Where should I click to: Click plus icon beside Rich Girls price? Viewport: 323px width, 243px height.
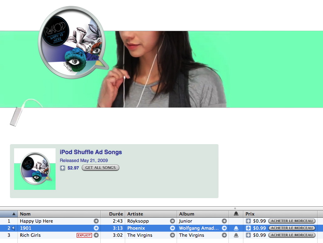click(x=248, y=235)
